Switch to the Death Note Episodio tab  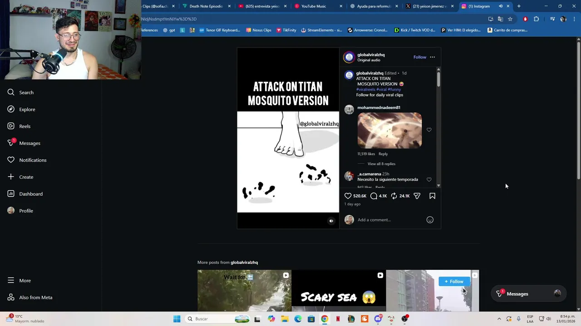(206, 6)
